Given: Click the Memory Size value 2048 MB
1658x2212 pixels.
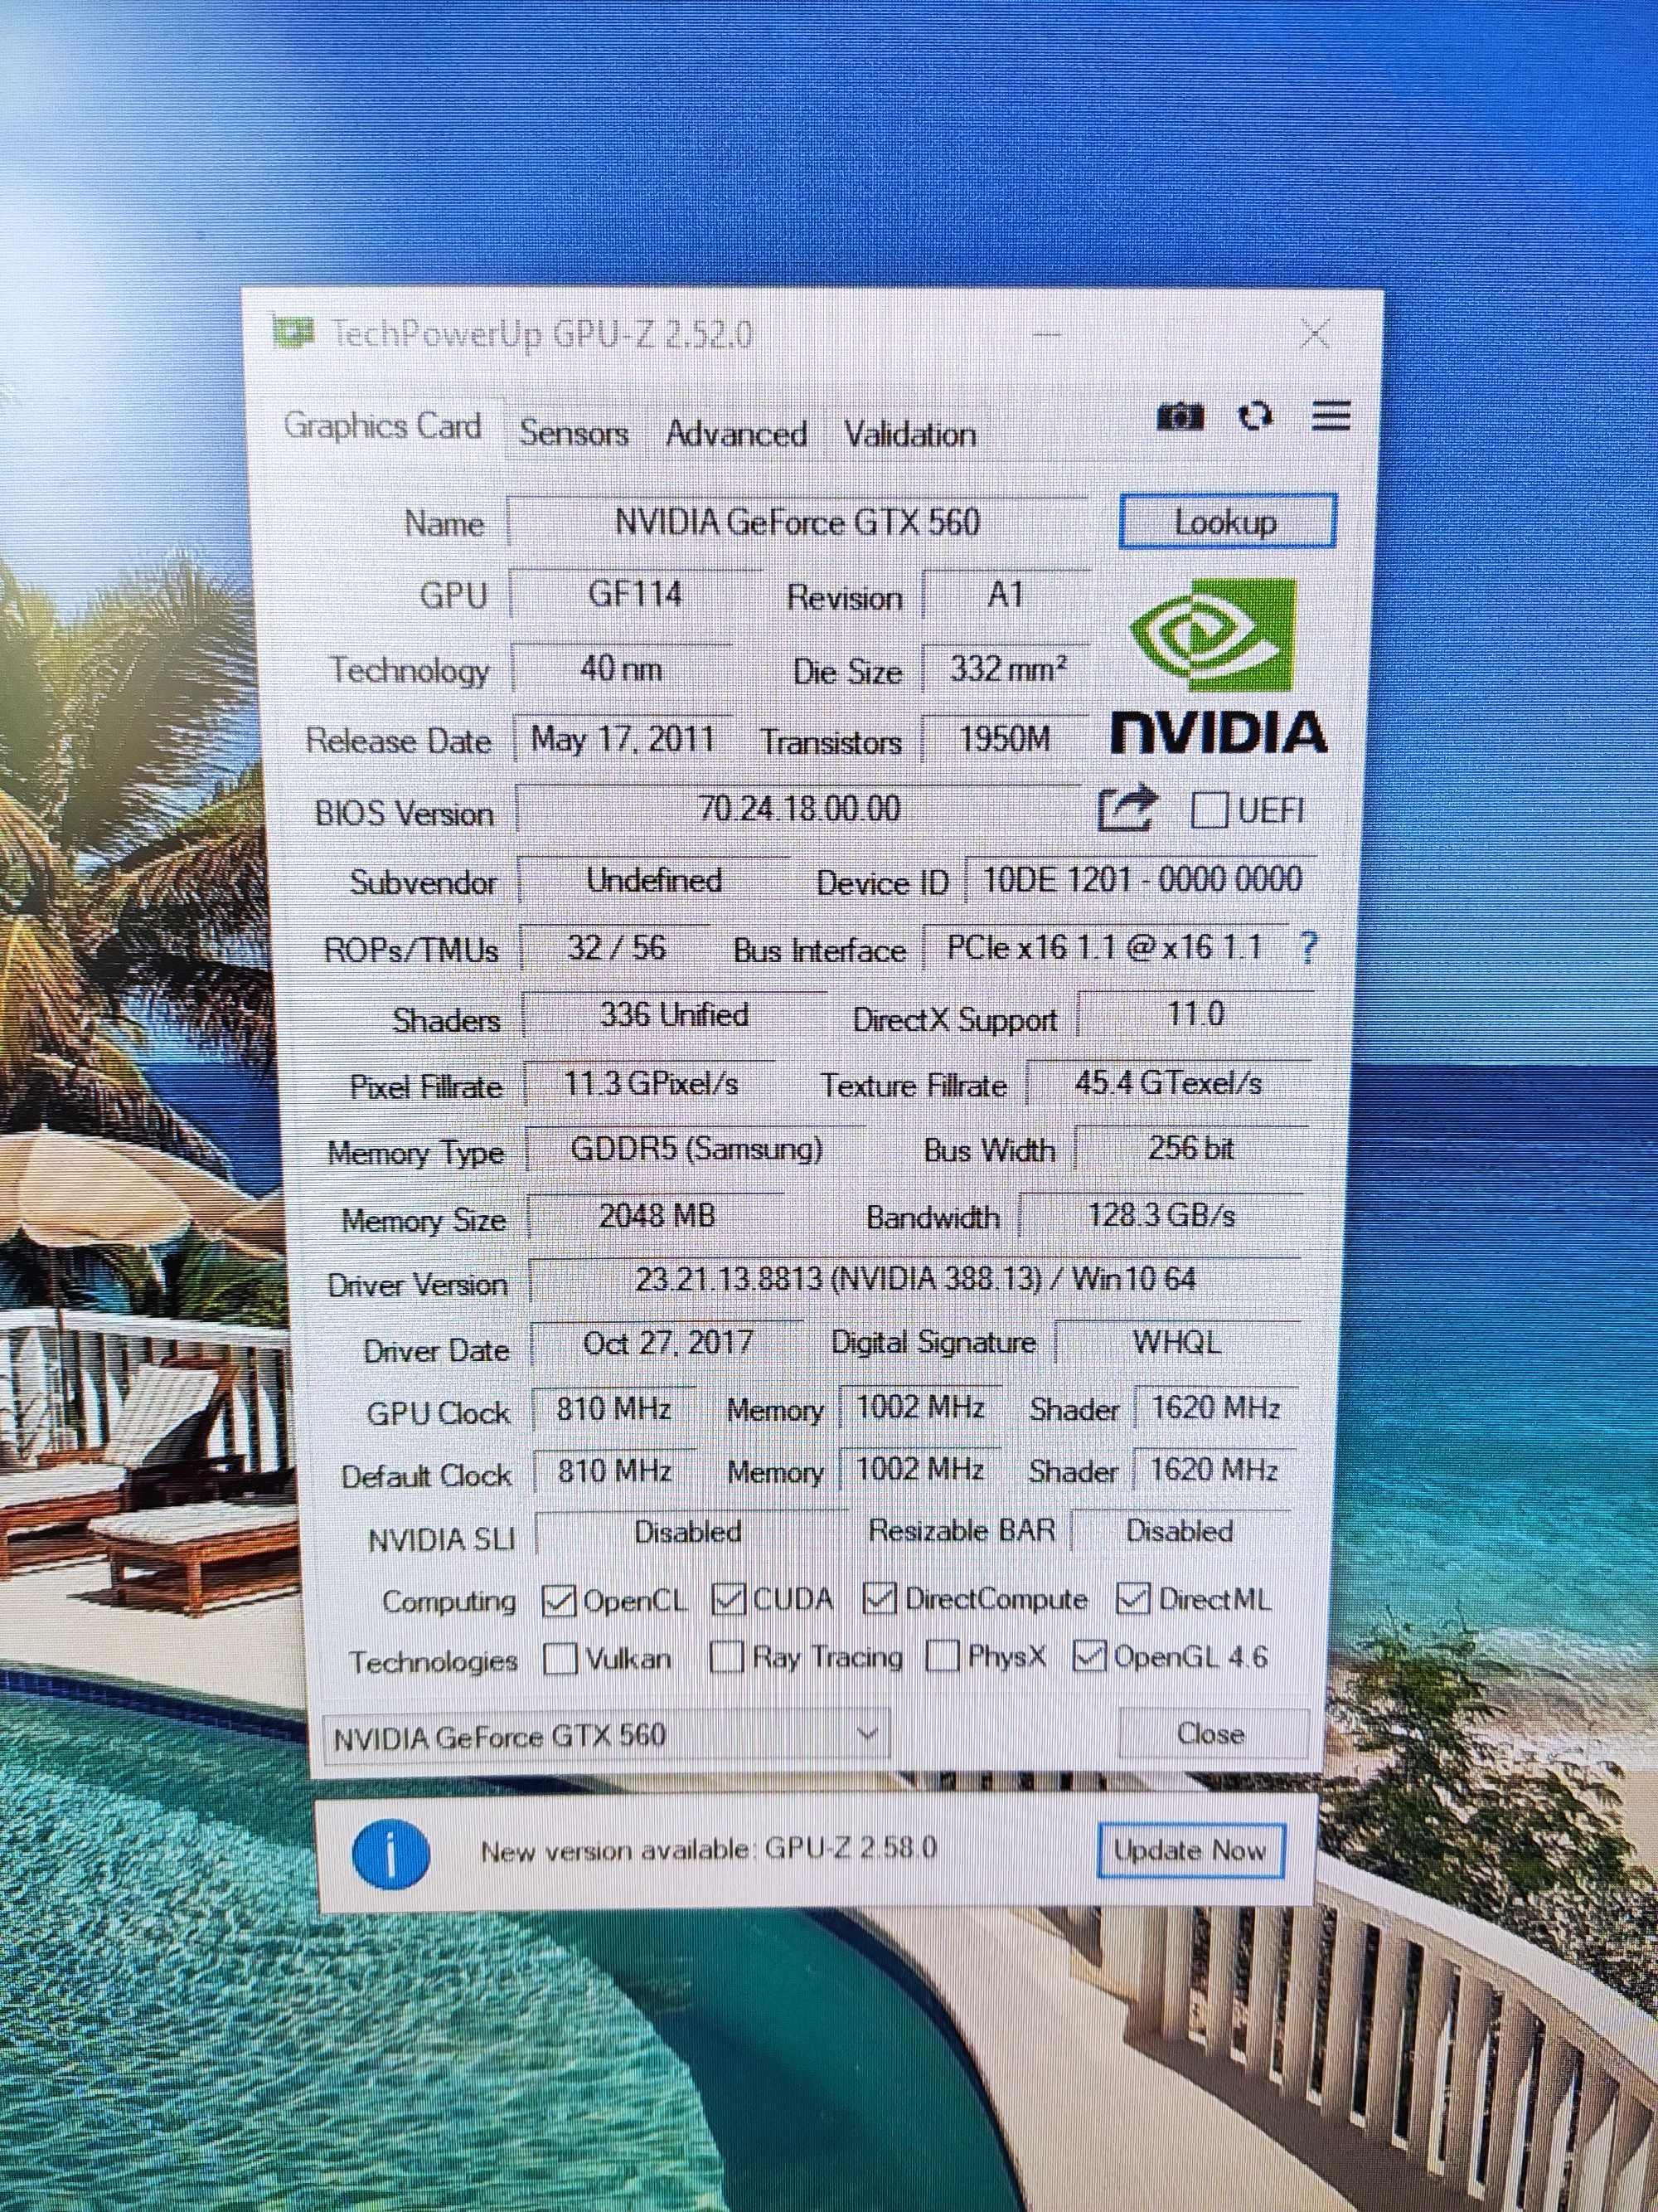Looking at the screenshot, I should pos(657,1217).
